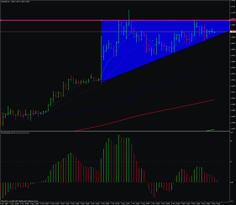The image size is (236, 205).
Task: Click the tallest green MACD histogram bar
Action: click(119, 158)
